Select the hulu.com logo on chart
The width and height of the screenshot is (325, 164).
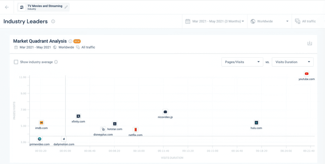pyautogui.click(x=257, y=123)
